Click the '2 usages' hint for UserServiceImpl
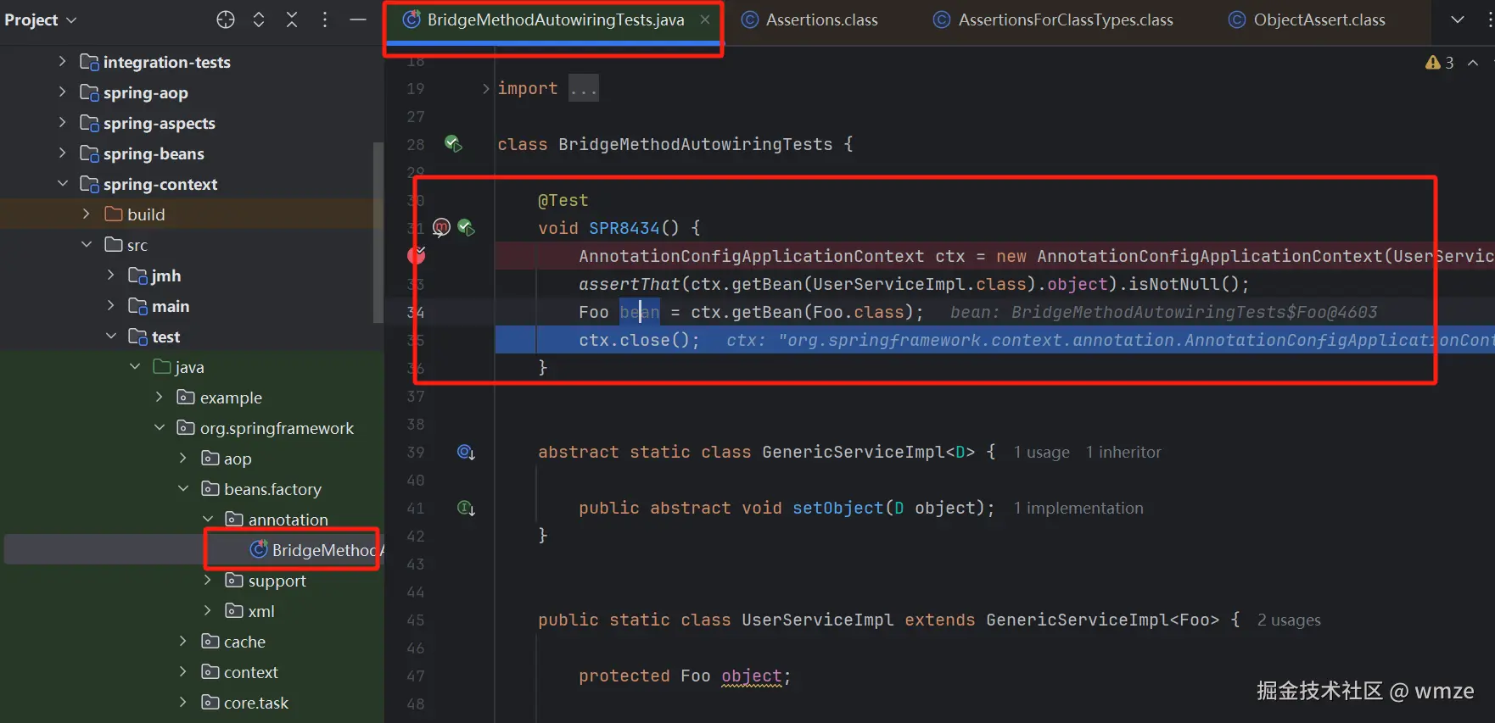 tap(1289, 620)
